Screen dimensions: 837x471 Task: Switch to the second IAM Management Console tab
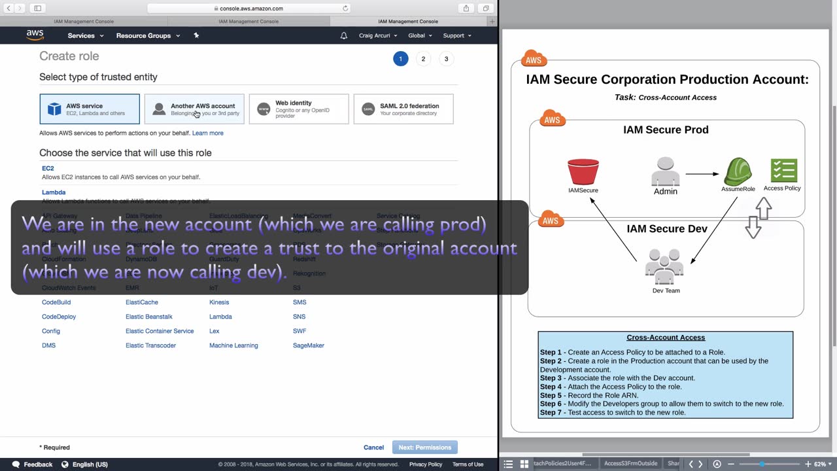click(248, 22)
